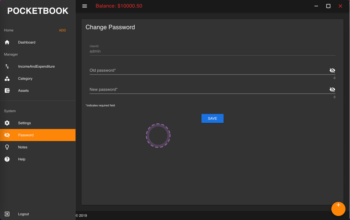Toggle Old password visibility eye
The height and width of the screenshot is (220, 350).
[332, 70]
